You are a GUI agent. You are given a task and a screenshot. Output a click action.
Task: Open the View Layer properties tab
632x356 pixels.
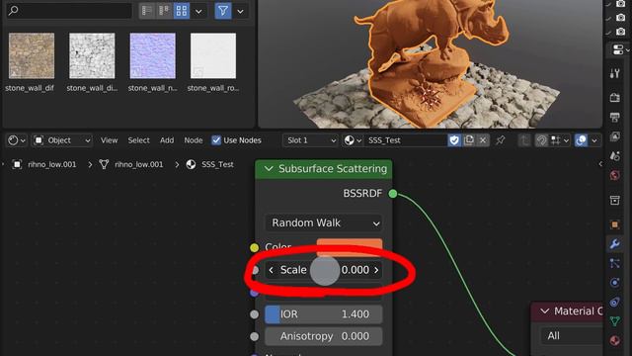[614, 136]
